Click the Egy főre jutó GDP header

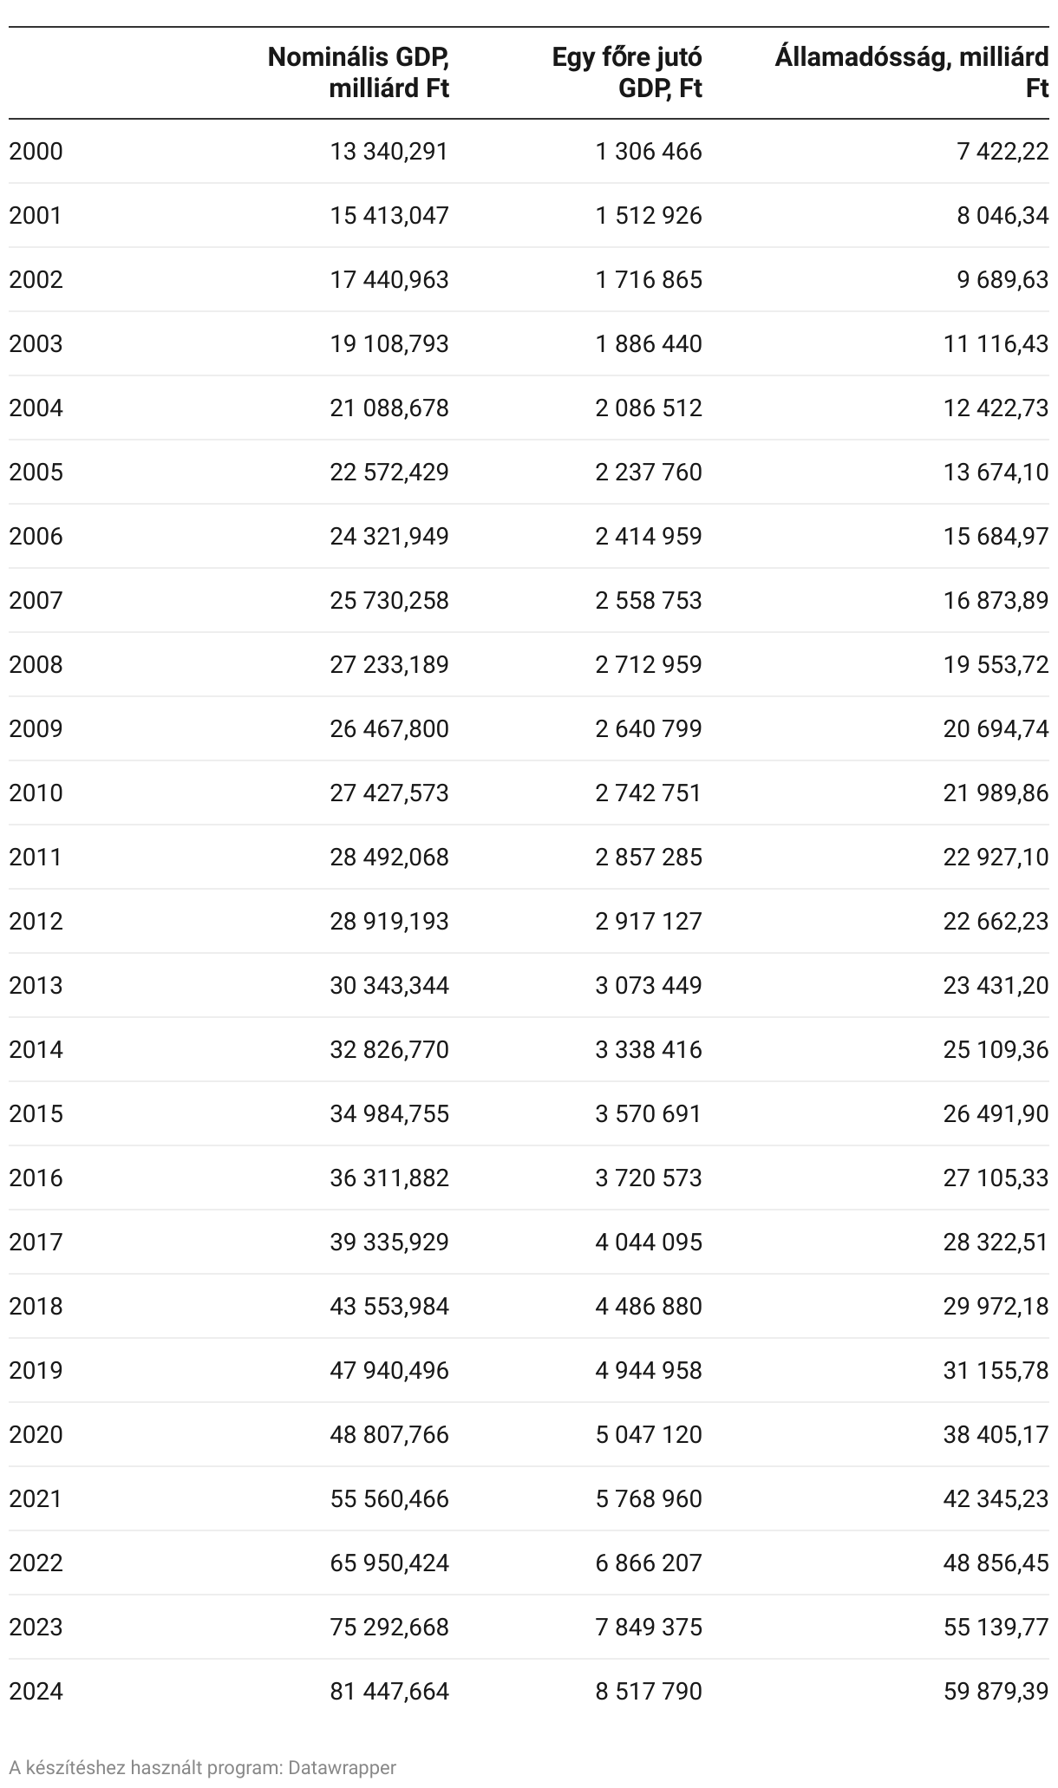[x=627, y=73]
